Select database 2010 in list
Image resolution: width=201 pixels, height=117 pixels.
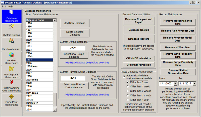point(39,86)
